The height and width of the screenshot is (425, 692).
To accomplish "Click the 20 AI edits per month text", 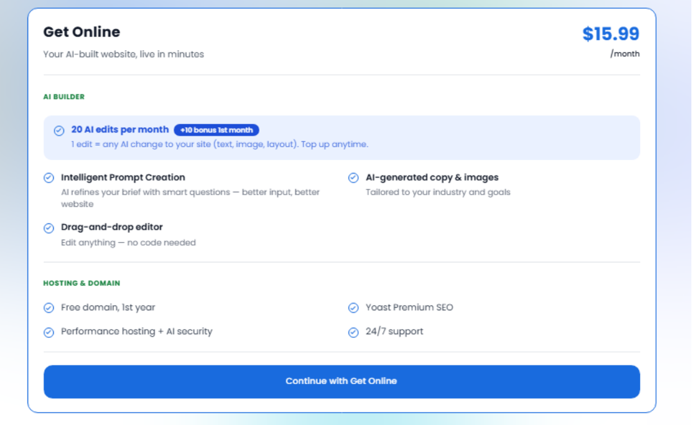I will (x=120, y=130).
